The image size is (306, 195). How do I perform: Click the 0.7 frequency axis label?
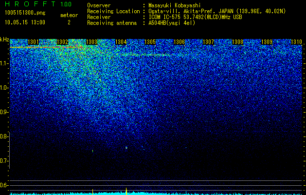(x=4, y=161)
